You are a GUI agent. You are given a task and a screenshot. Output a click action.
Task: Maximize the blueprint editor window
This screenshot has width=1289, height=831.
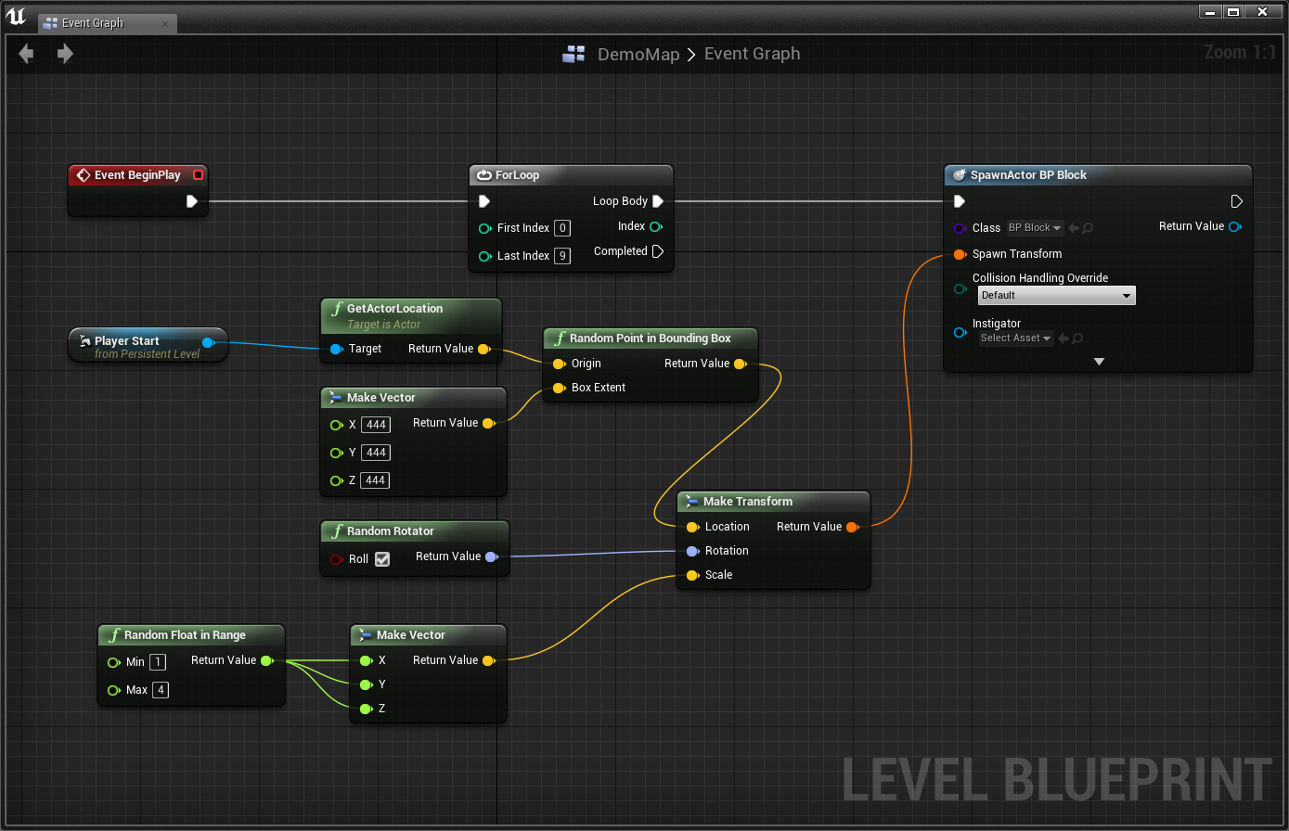pyautogui.click(x=1232, y=11)
